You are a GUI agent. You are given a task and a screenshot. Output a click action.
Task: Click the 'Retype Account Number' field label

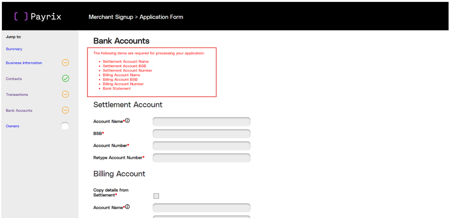118,157
